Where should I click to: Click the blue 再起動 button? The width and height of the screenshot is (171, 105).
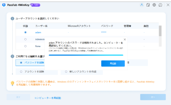pyautogui.click(x=113, y=63)
